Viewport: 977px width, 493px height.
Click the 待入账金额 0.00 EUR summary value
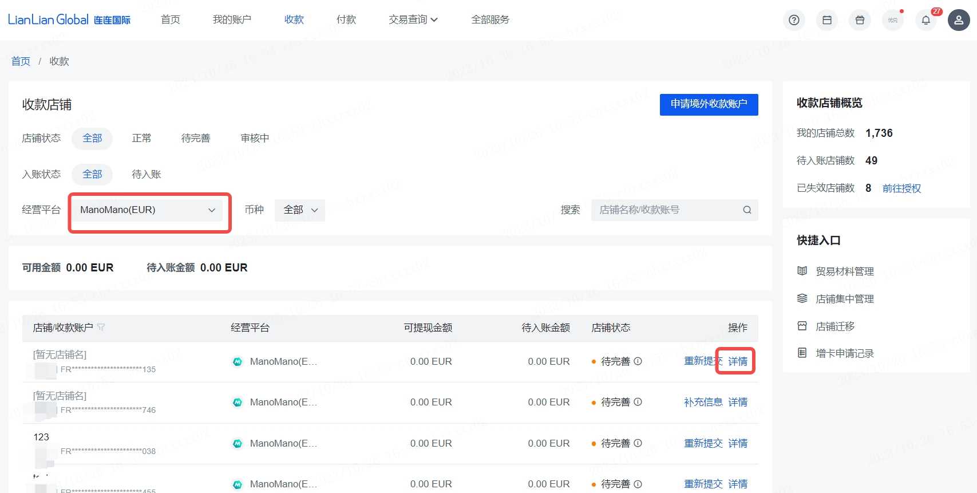[224, 267]
